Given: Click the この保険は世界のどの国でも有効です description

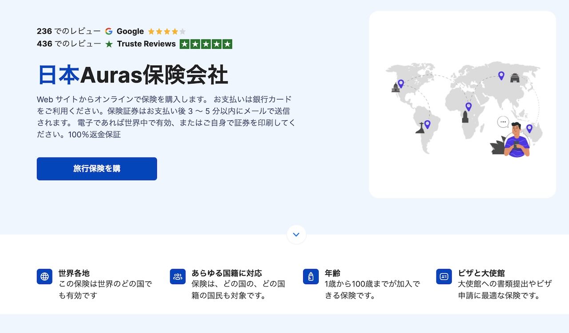Looking at the screenshot, I should pyautogui.click(x=105, y=289).
